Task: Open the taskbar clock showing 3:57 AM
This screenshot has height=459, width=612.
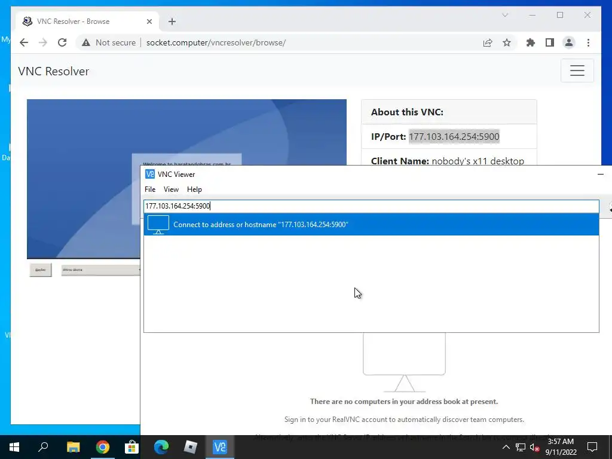Action: 561,447
